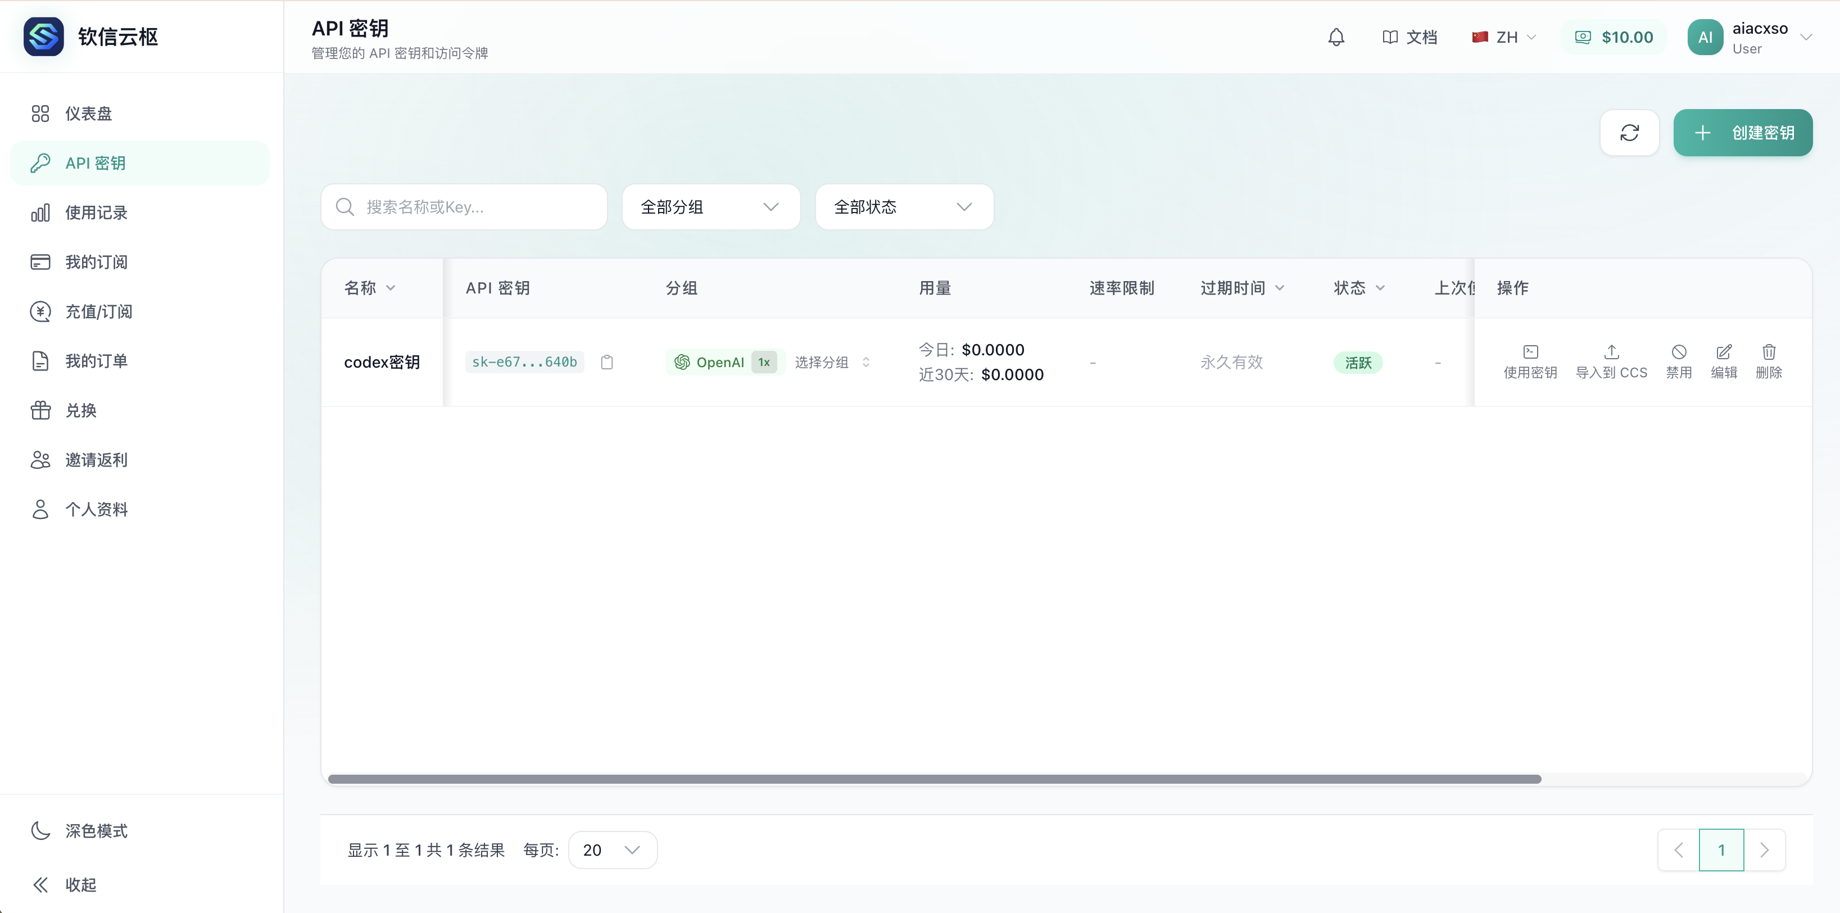Click the previous page arrow
Viewport: 1840px width, 913px height.
(1679, 849)
